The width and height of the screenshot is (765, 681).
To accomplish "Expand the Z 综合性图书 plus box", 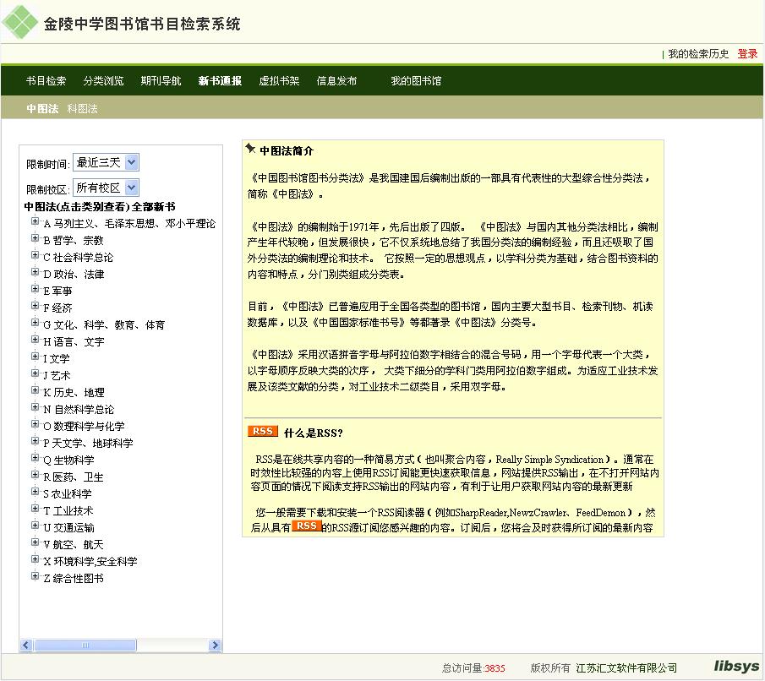I will coord(35,576).
